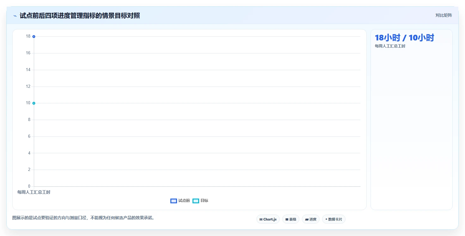Screen dimensions: 465x236
Task: Click the 每周人工汇总工时 label under stat card
Action: (390, 46)
